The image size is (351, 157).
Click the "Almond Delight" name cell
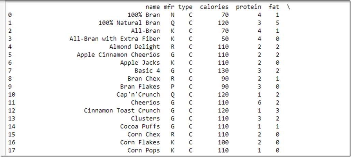pyautogui.click(x=135, y=47)
